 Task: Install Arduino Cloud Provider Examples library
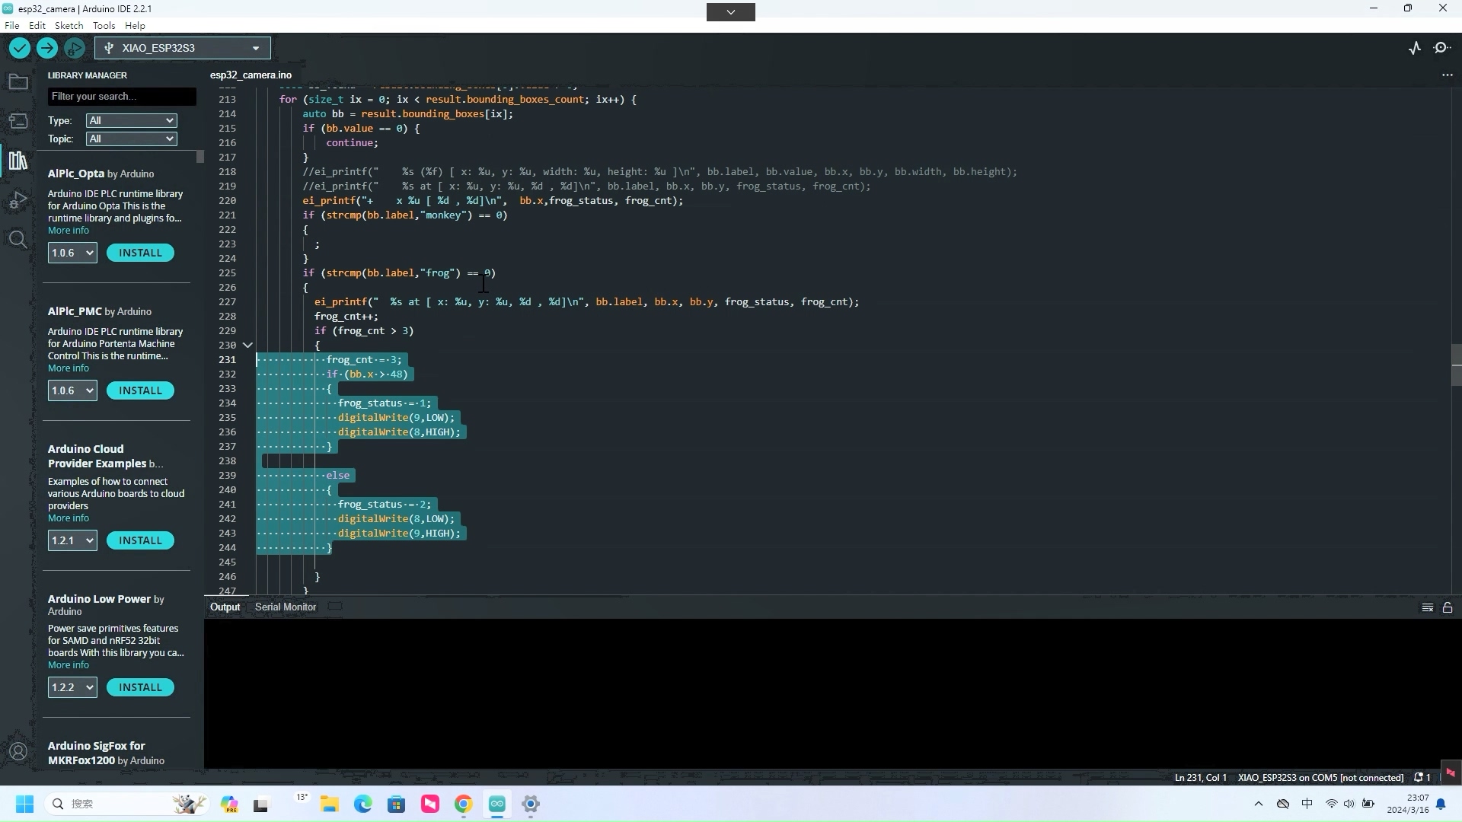click(140, 540)
